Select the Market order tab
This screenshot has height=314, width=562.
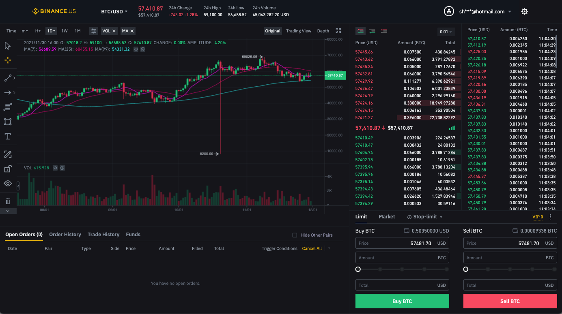(387, 217)
